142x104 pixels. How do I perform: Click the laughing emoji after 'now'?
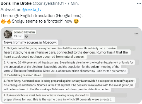click(x=76, y=21)
